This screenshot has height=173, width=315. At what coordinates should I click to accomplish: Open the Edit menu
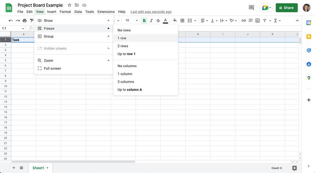[x=29, y=12]
